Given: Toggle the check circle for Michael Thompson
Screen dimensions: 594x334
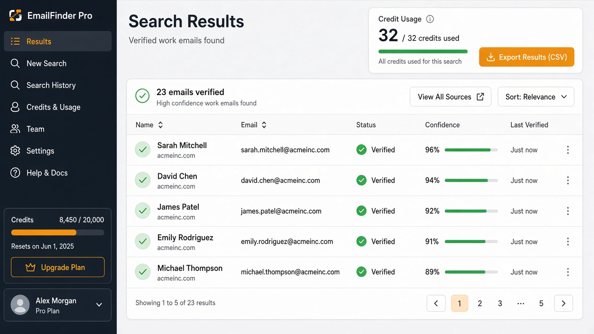Looking at the screenshot, I should pyautogui.click(x=143, y=272).
